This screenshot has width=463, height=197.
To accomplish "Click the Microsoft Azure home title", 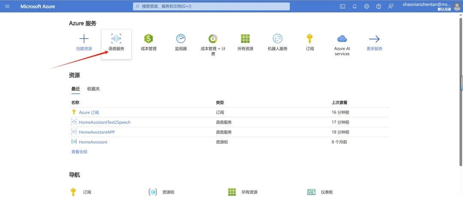I will 37,6.
